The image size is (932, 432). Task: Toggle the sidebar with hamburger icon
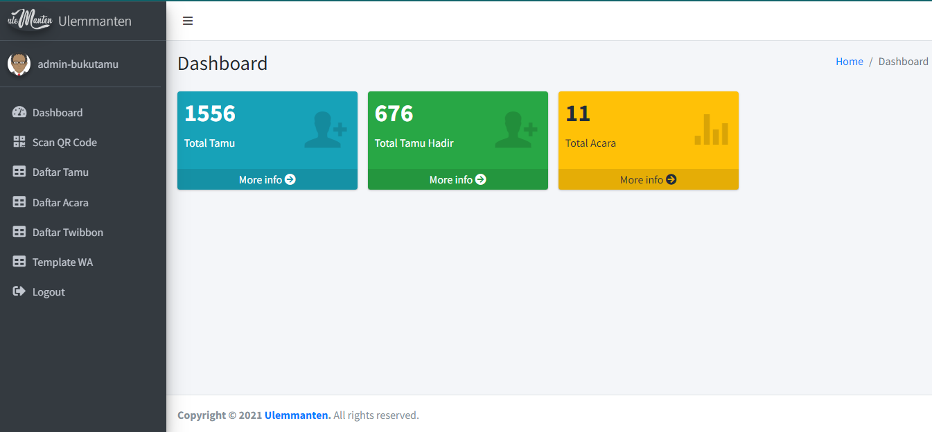click(x=188, y=21)
